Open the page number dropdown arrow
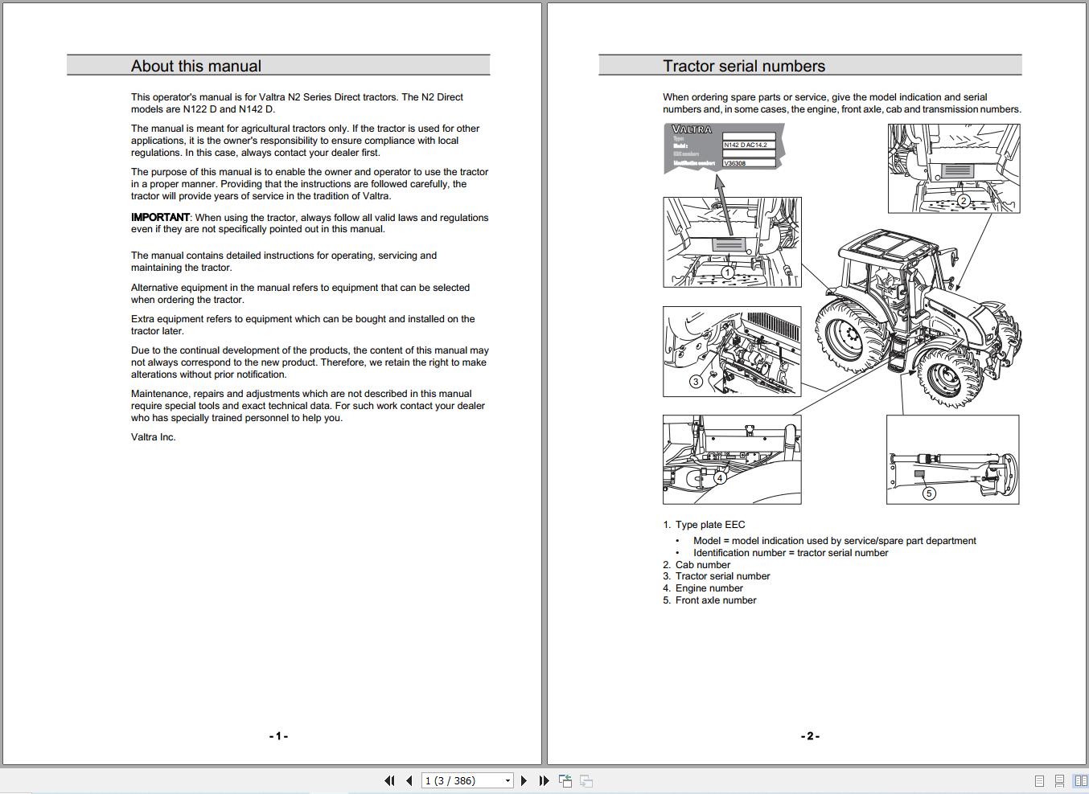This screenshot has width=1089, height=794. point(508,780)
